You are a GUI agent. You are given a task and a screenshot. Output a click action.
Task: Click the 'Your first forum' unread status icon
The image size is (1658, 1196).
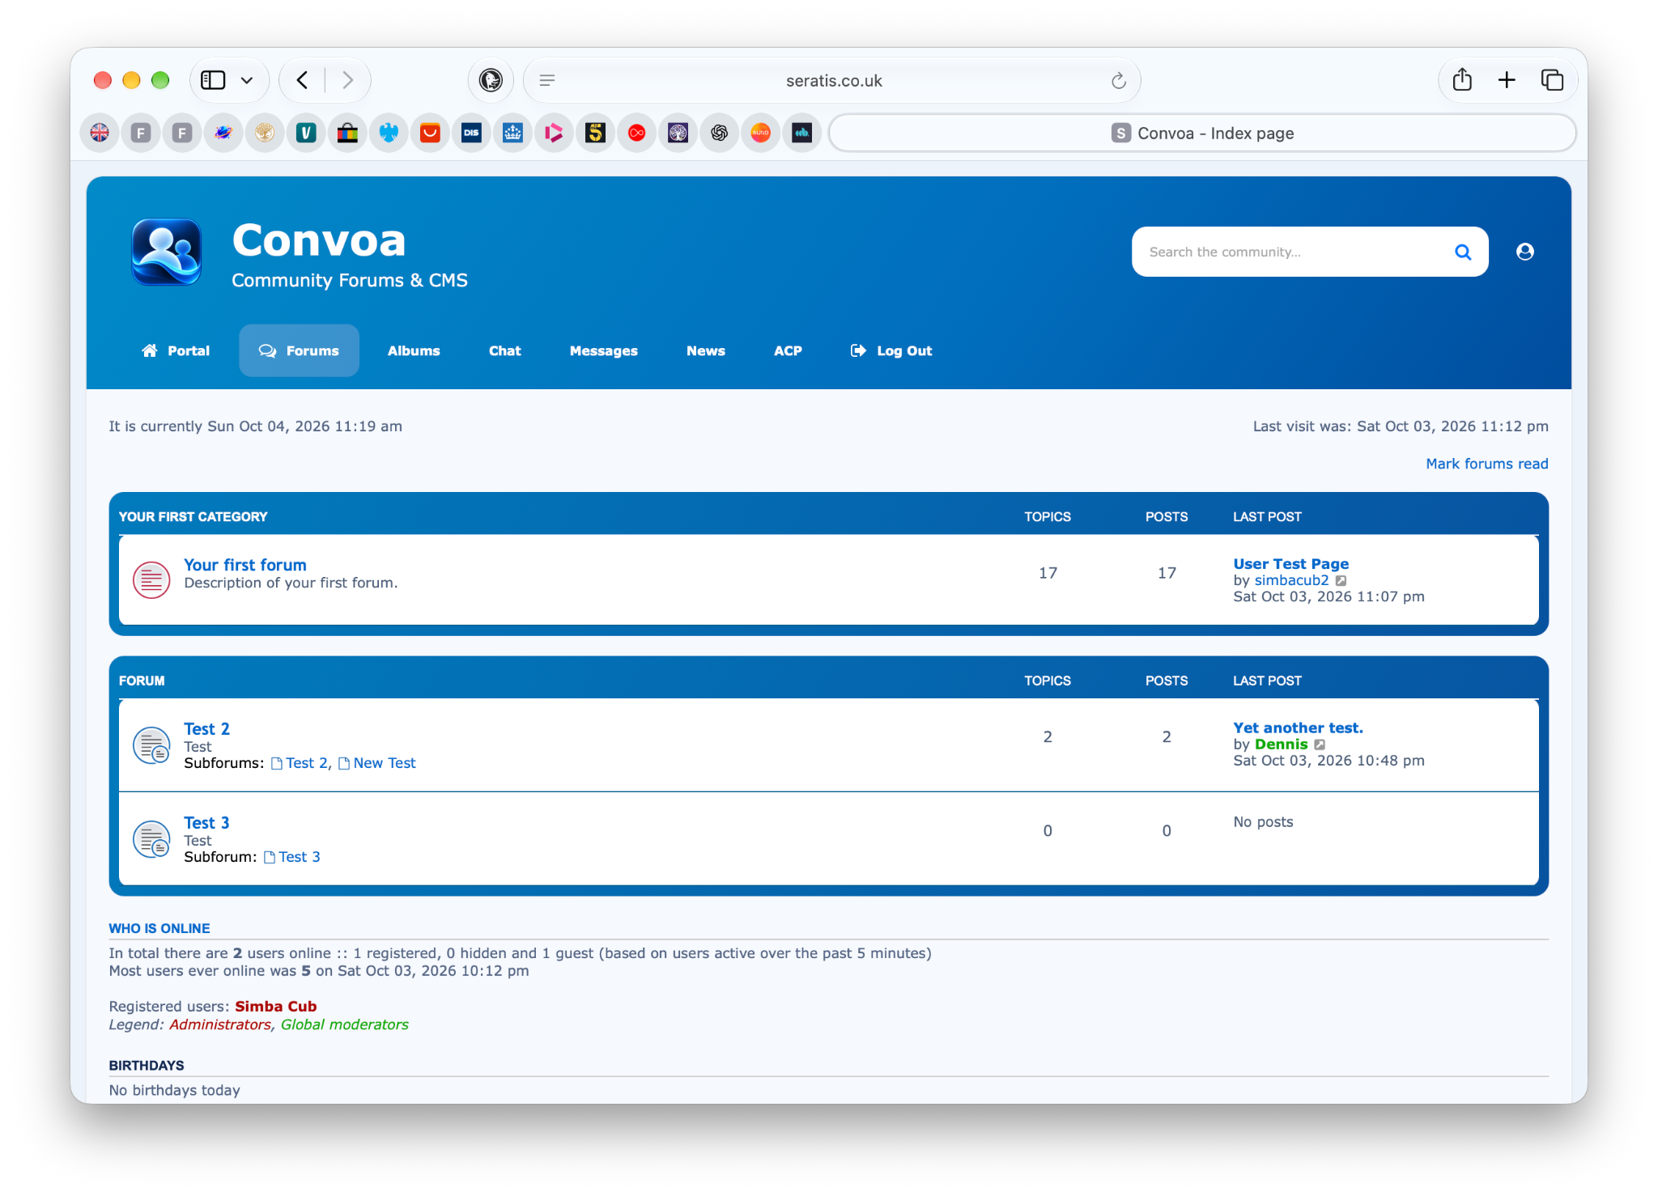click(x=151, y=579)
